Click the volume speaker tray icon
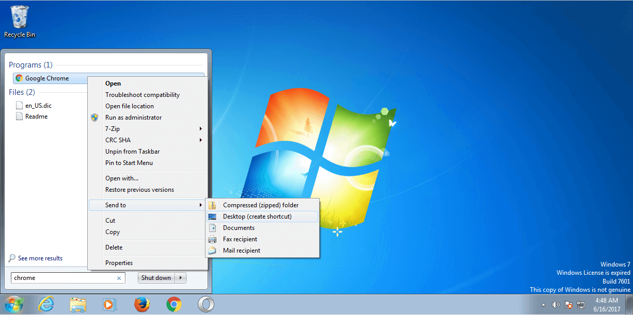This screenshot has height=315, width=633. pyautogui.click(x=556, y=305)
